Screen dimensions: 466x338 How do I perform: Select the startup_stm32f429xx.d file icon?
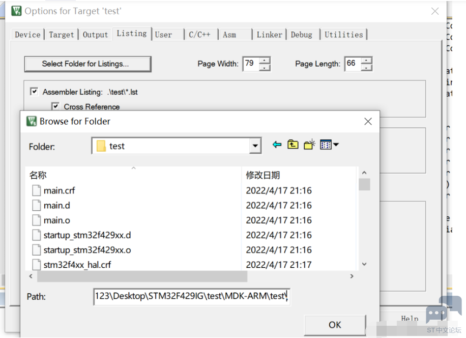pos(36,235)
